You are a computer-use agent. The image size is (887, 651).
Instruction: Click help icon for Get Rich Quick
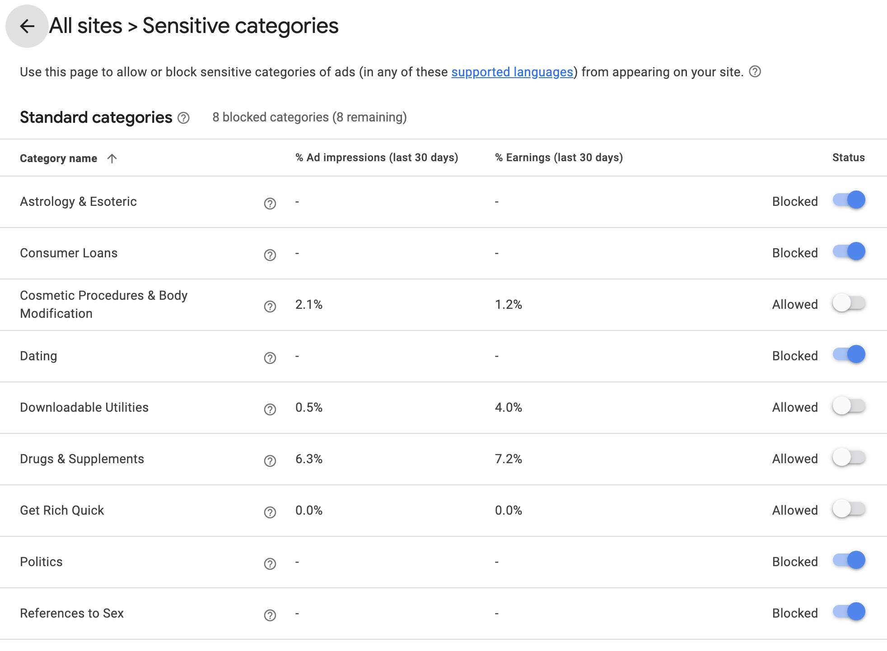[x=270, y=512]
